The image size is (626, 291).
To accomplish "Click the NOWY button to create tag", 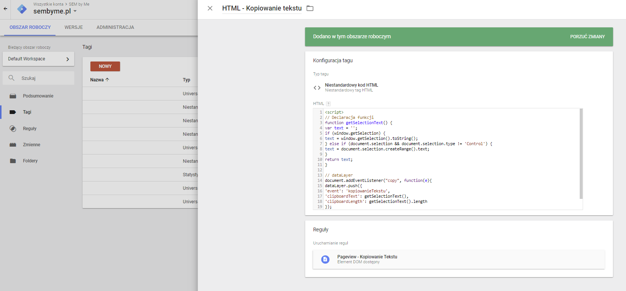I will point(105,66).
